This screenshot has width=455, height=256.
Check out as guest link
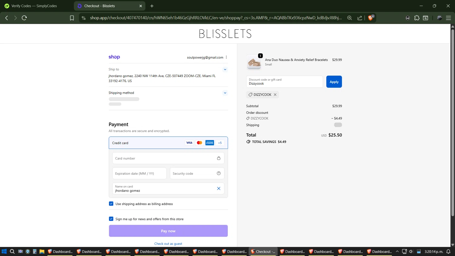point(168,244)
